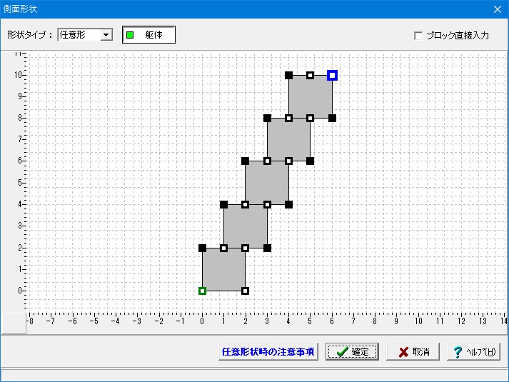The height and width of the screenshot is (382, 509).
Task: Click the red X icon on 取消
Action: pos(403,352)
